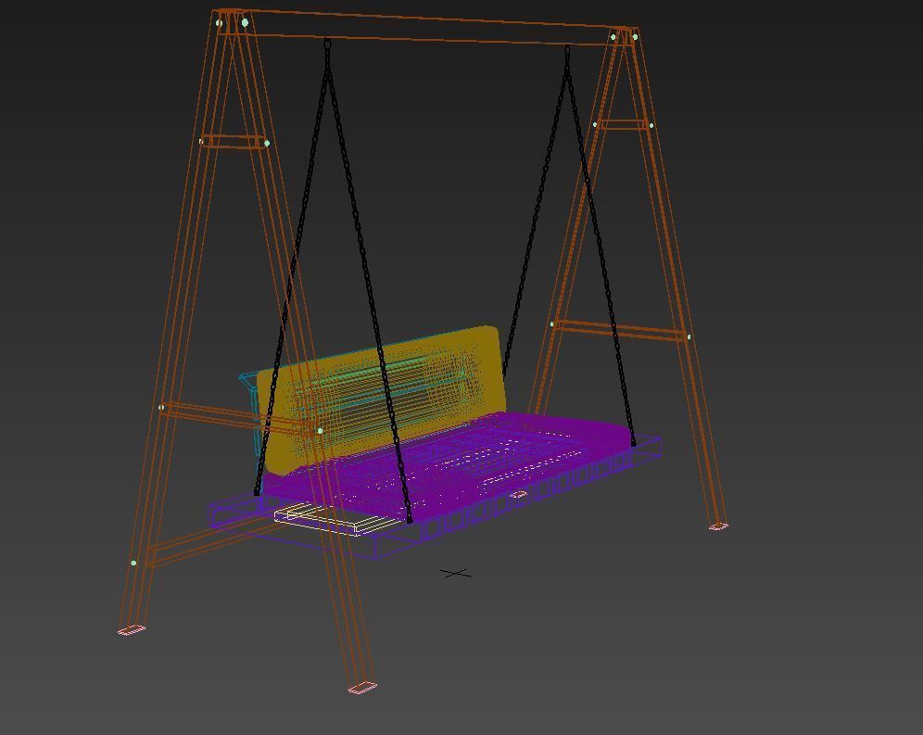This screenshot has height=735, width=923.
Task: Click the black cross origin marker below seat
Action: (x=456, y=573)
